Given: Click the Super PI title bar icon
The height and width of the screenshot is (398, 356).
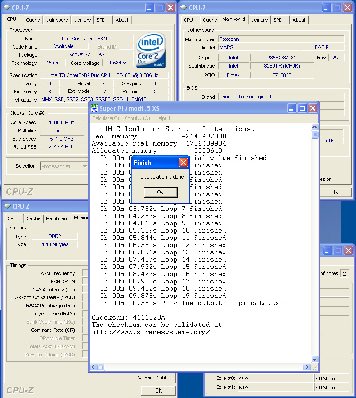Looking at the screenshot, I should (x=94, y=108).
